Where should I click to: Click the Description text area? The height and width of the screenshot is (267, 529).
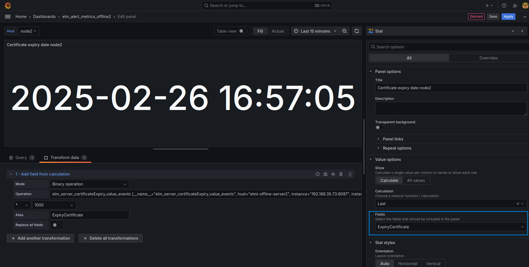click(x=451, y=109)
